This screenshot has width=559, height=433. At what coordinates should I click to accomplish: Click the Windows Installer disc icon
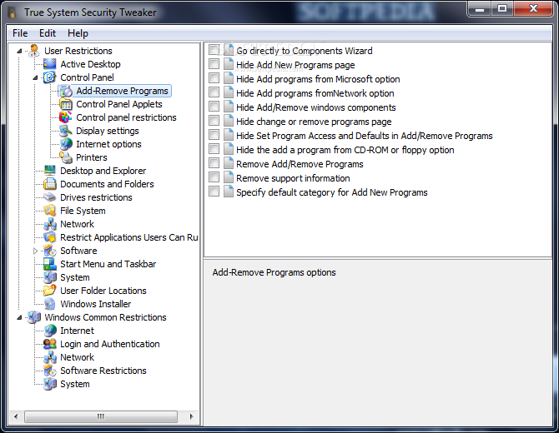[49, 304]
